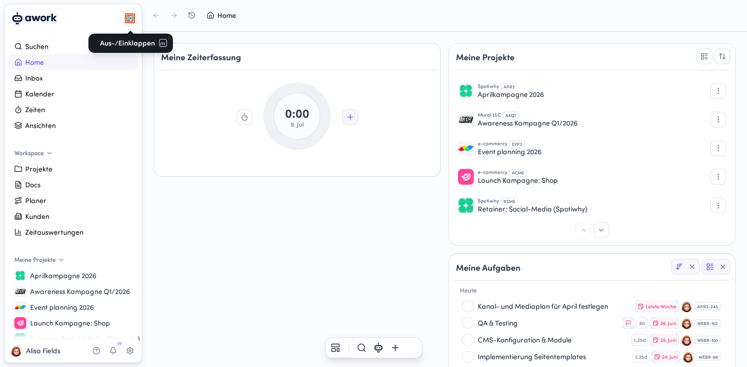The image size is (747, 367).
Task: Open Retainer: Social-Media (Spotiwhy) project widget entry
Action: tap(533, 209)
